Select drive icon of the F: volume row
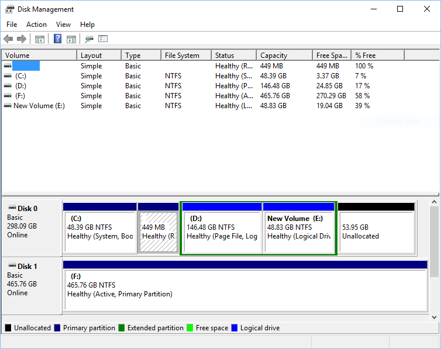 [x=8, y=96]
